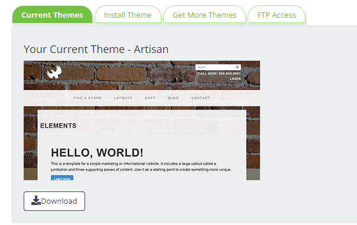Open the Install Theme tab

tap(128, 15)
